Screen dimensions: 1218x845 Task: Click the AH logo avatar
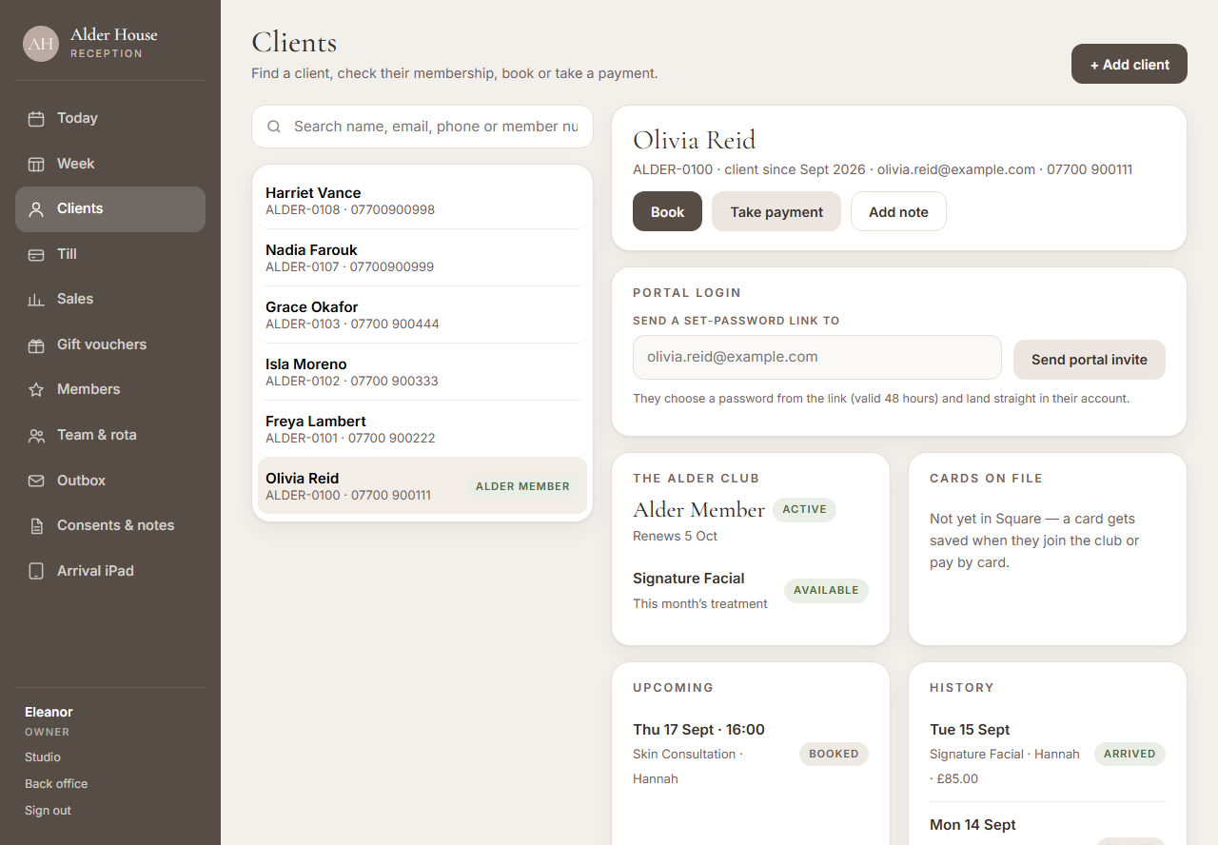coord(41,44)
